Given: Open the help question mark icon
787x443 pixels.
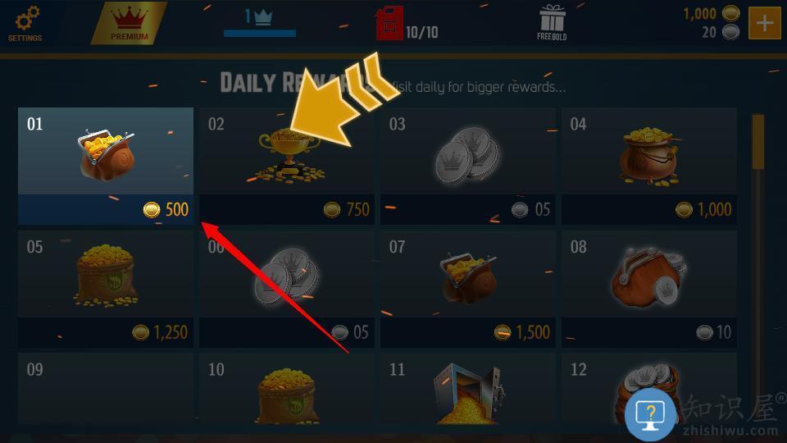Looking at the screenshot, I should (x=650, y=415).
